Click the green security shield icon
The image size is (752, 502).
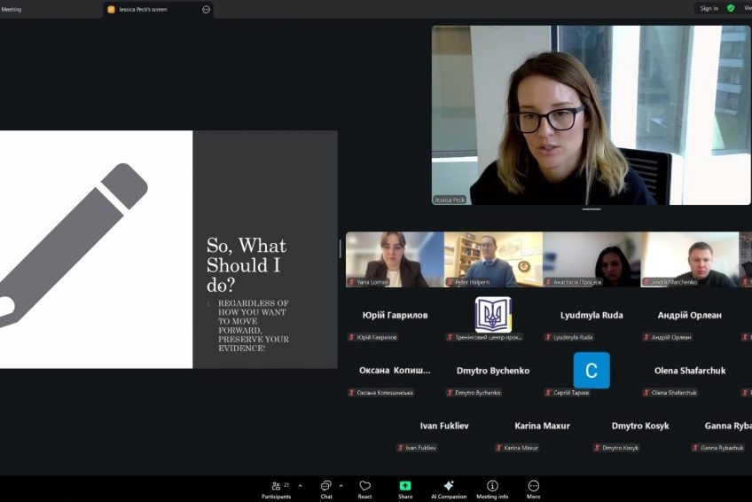(731, 8)
